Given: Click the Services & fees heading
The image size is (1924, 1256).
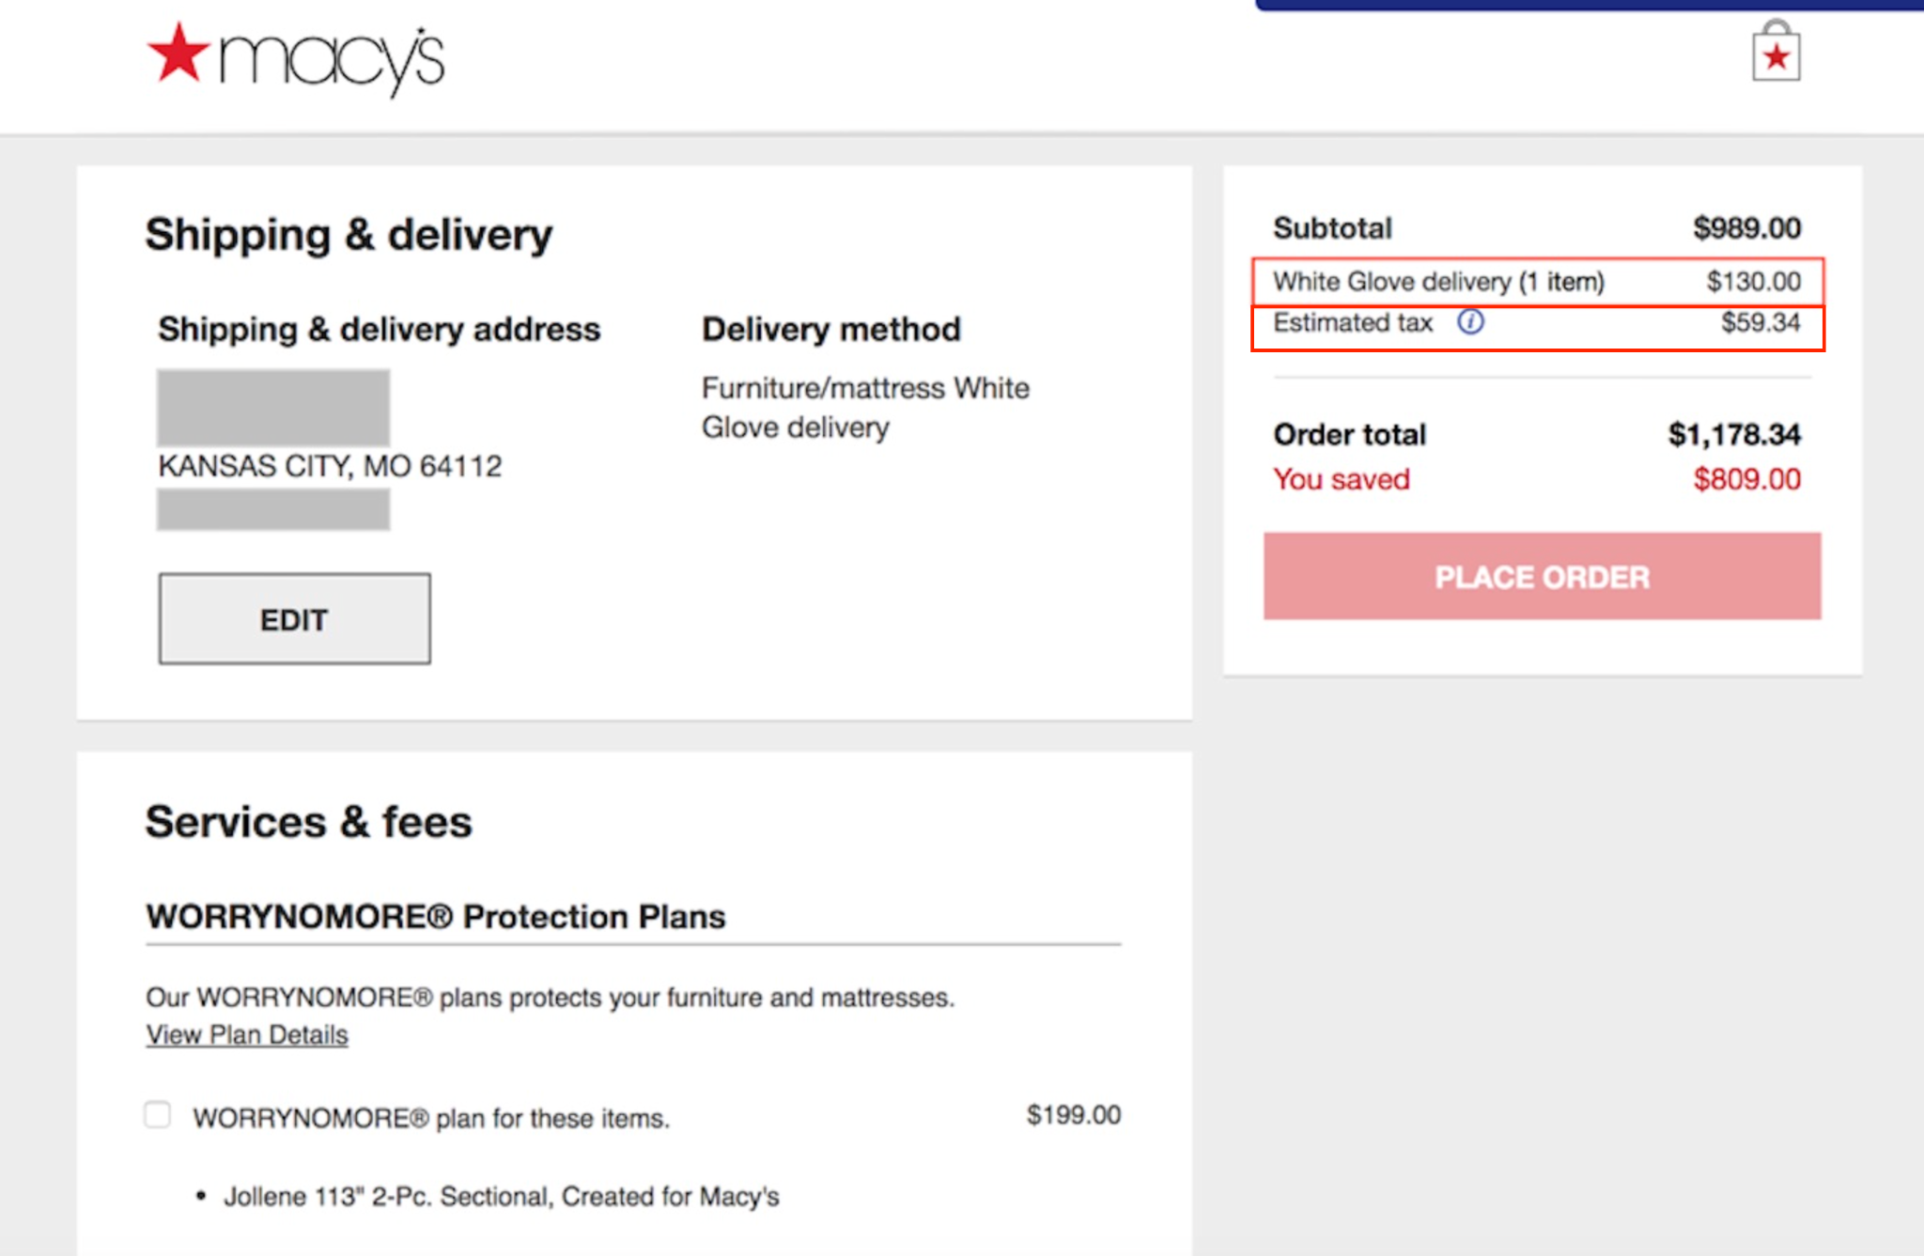Looking at the screenshot, I should (x=308, y=822).
